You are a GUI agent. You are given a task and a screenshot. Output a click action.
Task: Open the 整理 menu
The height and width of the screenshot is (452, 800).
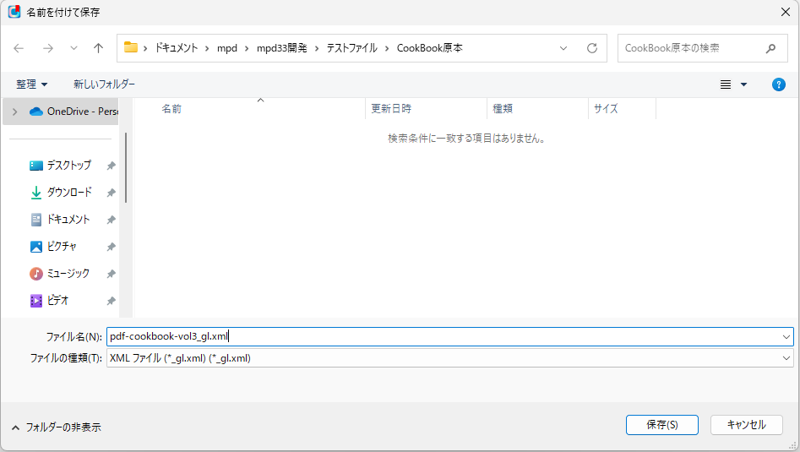[x=32, y=84]
